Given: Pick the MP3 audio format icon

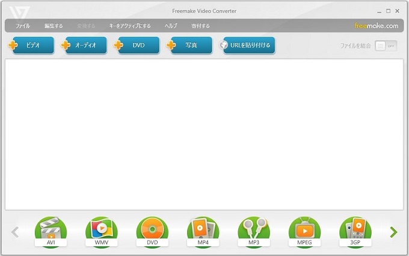Looking at the screenshot, I should (254, 232).
